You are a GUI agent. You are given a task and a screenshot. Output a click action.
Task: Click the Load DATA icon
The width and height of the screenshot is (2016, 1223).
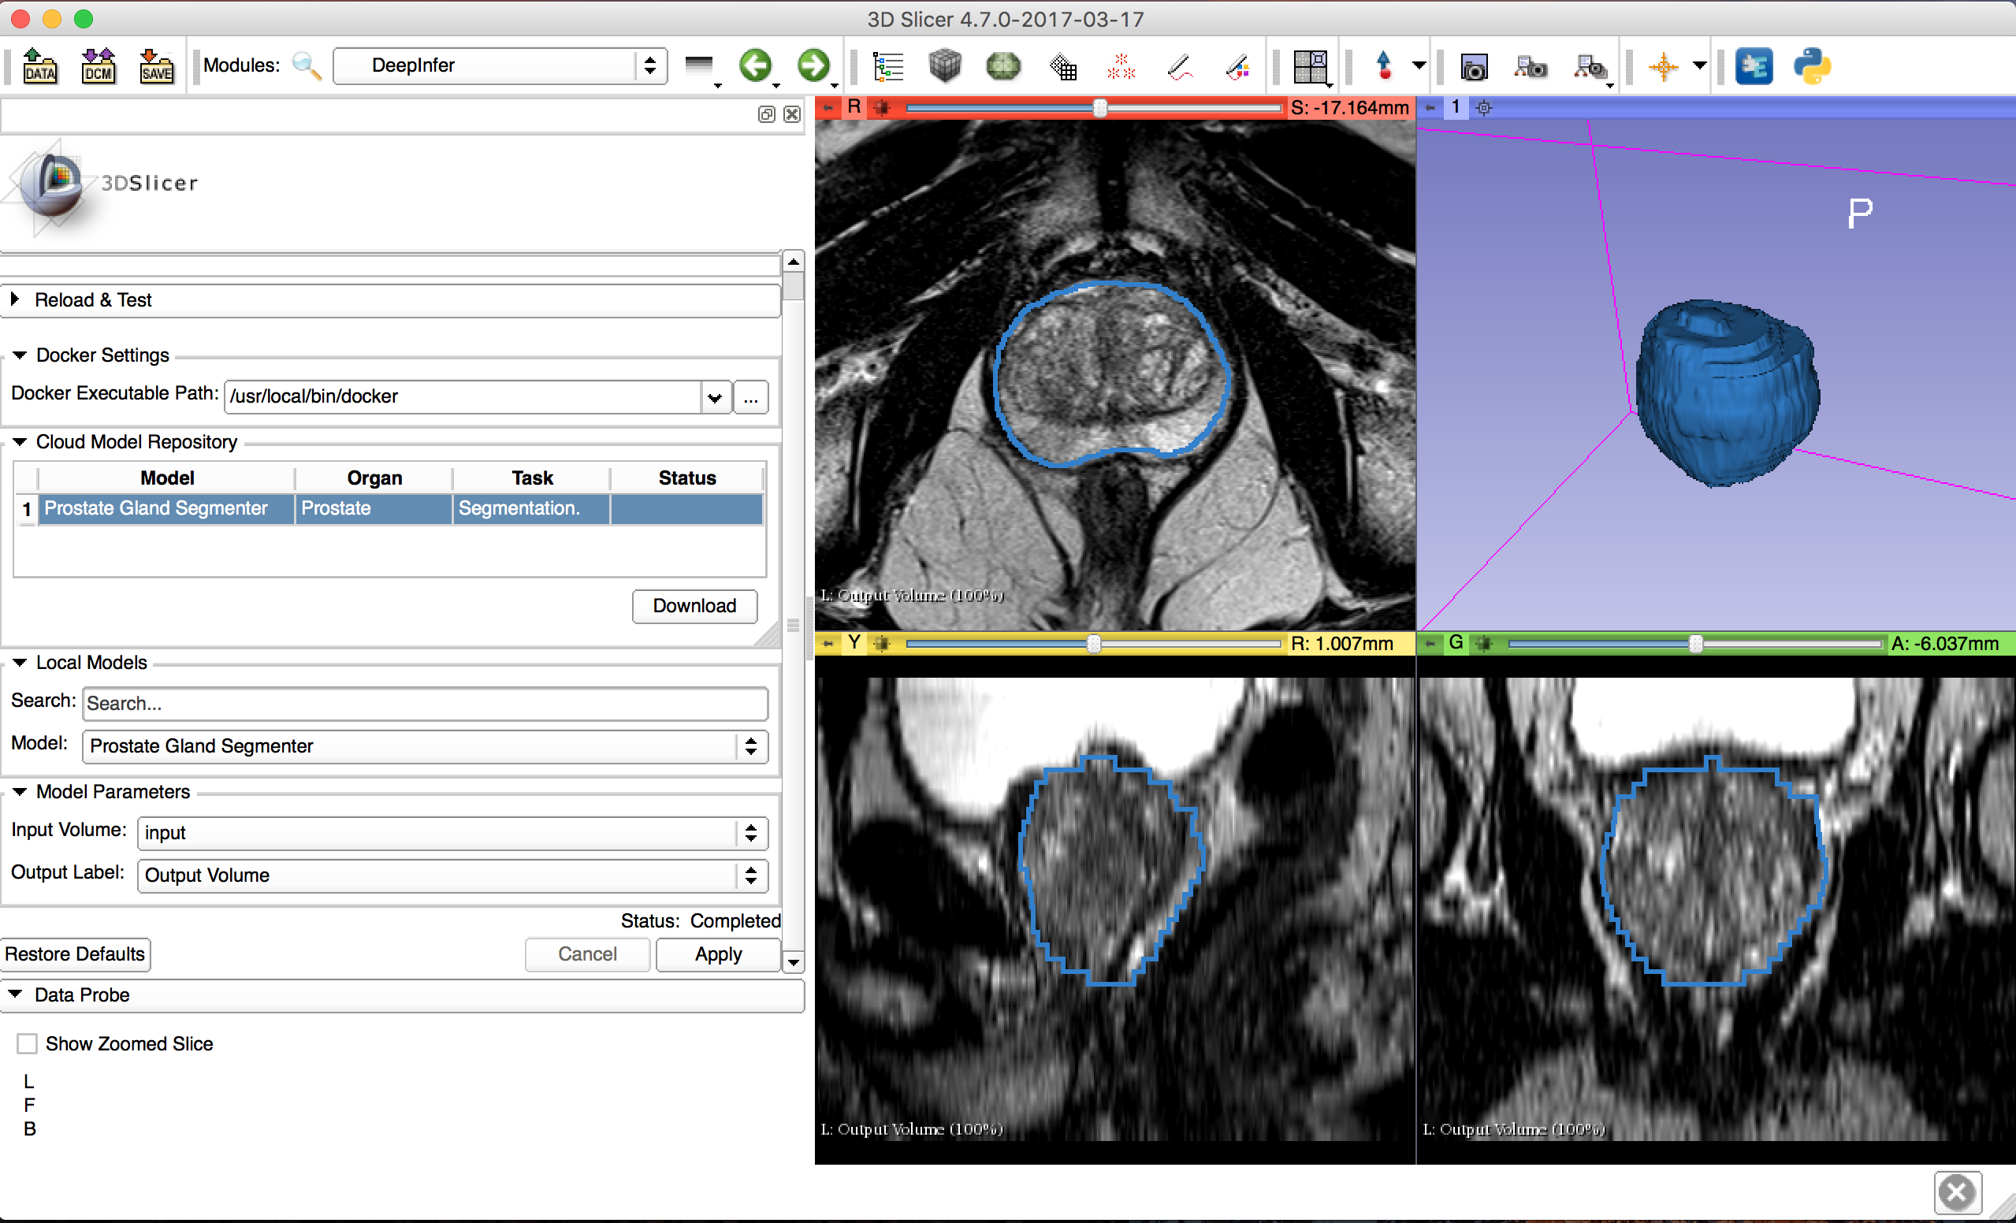click(39, 65)
